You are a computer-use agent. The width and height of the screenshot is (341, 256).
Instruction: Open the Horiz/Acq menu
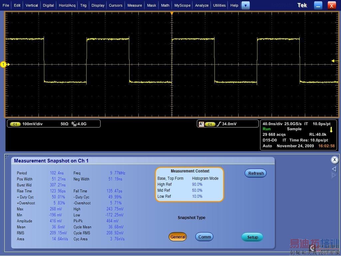point(67,5)
